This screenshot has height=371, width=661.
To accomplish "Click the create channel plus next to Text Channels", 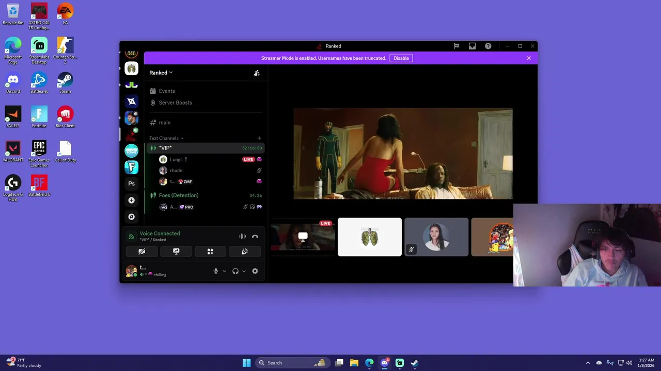I will 259,138.
